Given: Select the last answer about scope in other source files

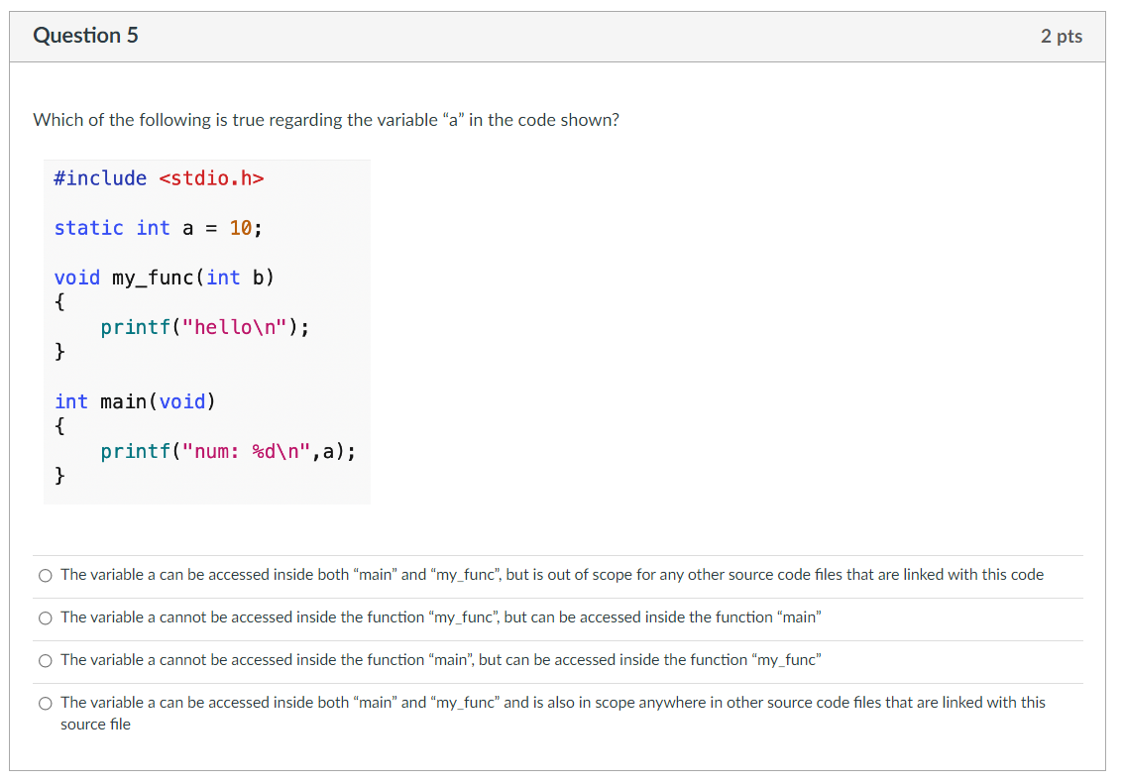Looking at the screenshot, I should [x=46, y=703].
